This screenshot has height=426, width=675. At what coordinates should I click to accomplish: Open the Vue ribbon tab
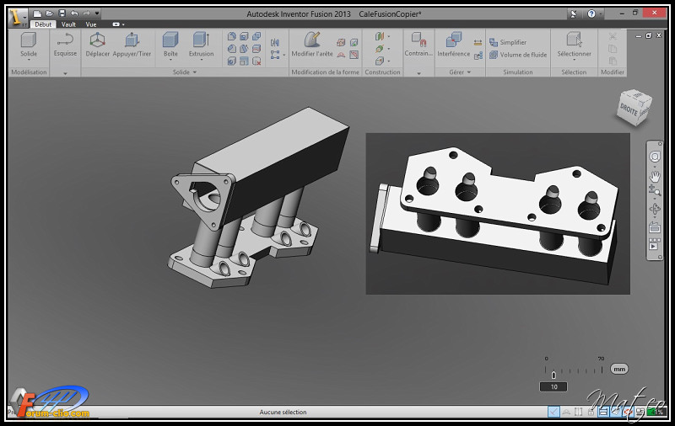[91, 24]
